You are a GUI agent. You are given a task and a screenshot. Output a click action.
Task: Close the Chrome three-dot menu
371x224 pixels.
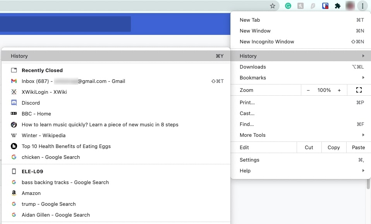click(x=362, y=6)
